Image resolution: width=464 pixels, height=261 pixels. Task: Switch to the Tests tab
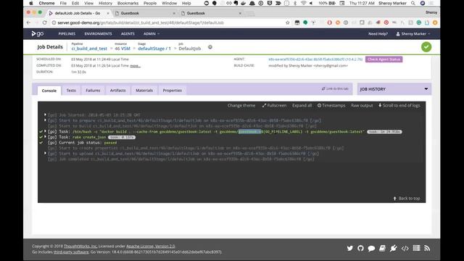click(71, 90)
